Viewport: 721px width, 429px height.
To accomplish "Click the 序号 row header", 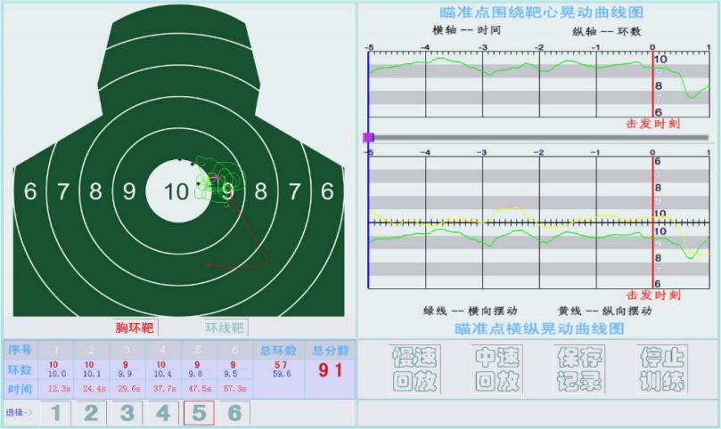I will 20,350.
